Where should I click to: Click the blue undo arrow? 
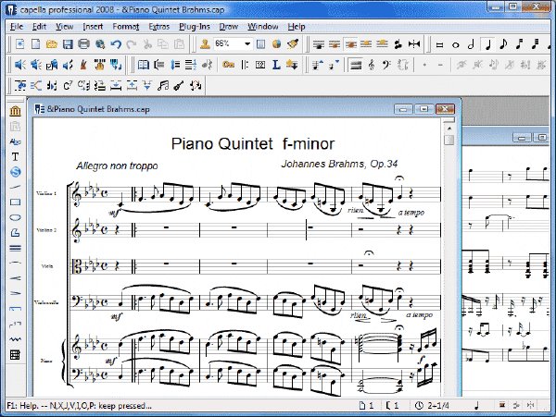coord(116,44)
